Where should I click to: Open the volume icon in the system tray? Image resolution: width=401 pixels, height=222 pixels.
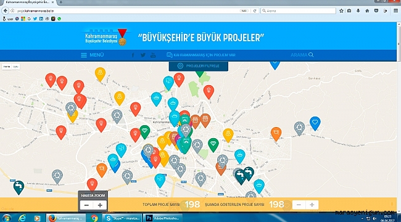pos(374,218)
